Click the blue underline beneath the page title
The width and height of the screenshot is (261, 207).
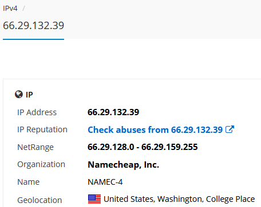pos(34,39)
